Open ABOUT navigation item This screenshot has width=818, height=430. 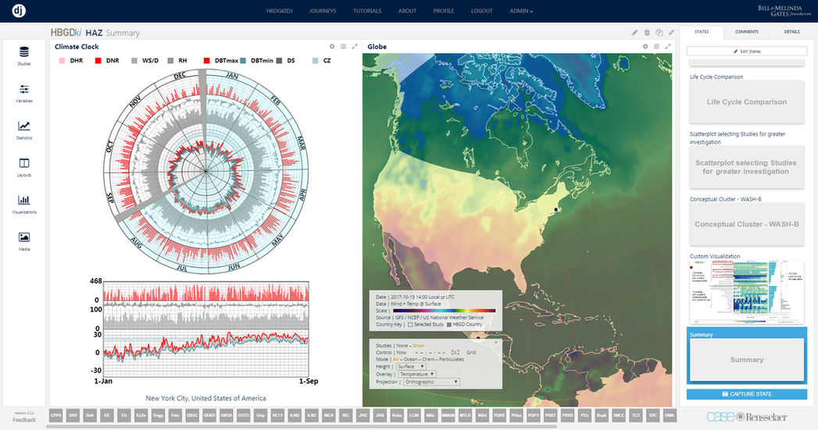click(x=407, y=11)
